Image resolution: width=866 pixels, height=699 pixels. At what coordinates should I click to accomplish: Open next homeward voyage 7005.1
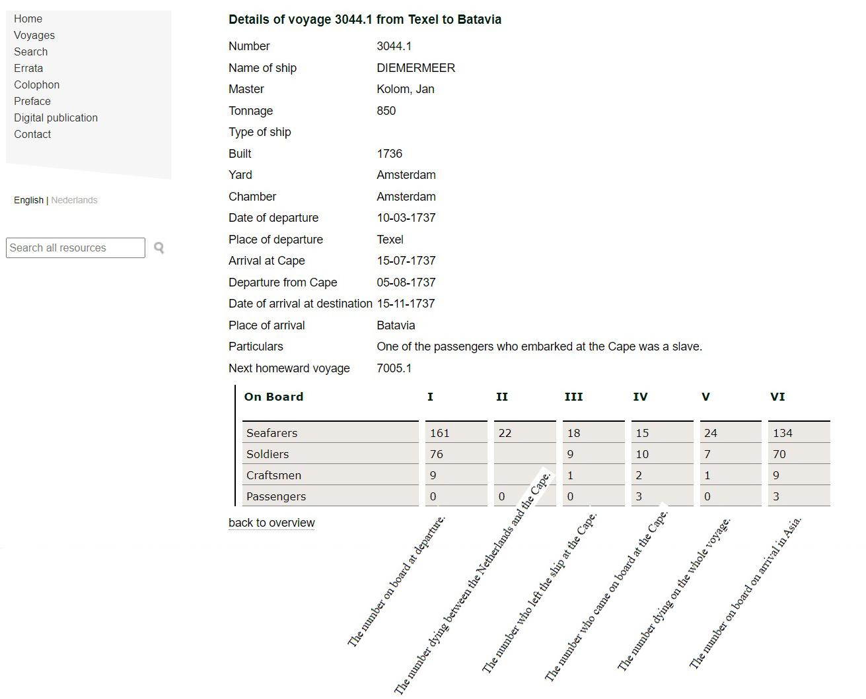(394, 368)
